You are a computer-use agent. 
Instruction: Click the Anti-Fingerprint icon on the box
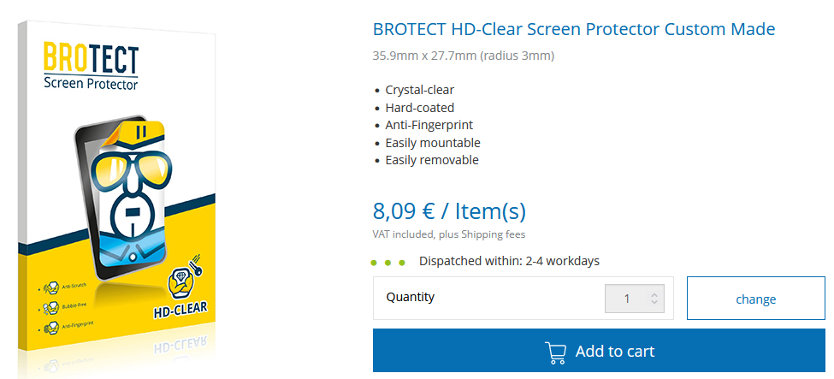(x=51, y=326)
